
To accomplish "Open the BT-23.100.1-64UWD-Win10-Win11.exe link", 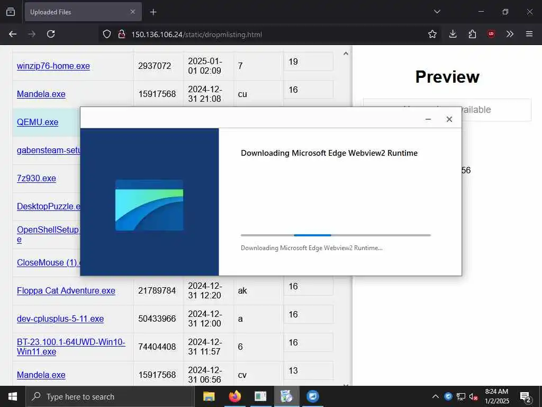I will (x=71, y=347).
